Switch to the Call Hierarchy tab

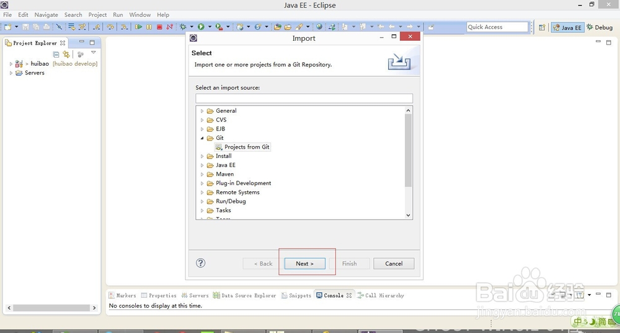[x=381, y=295]
